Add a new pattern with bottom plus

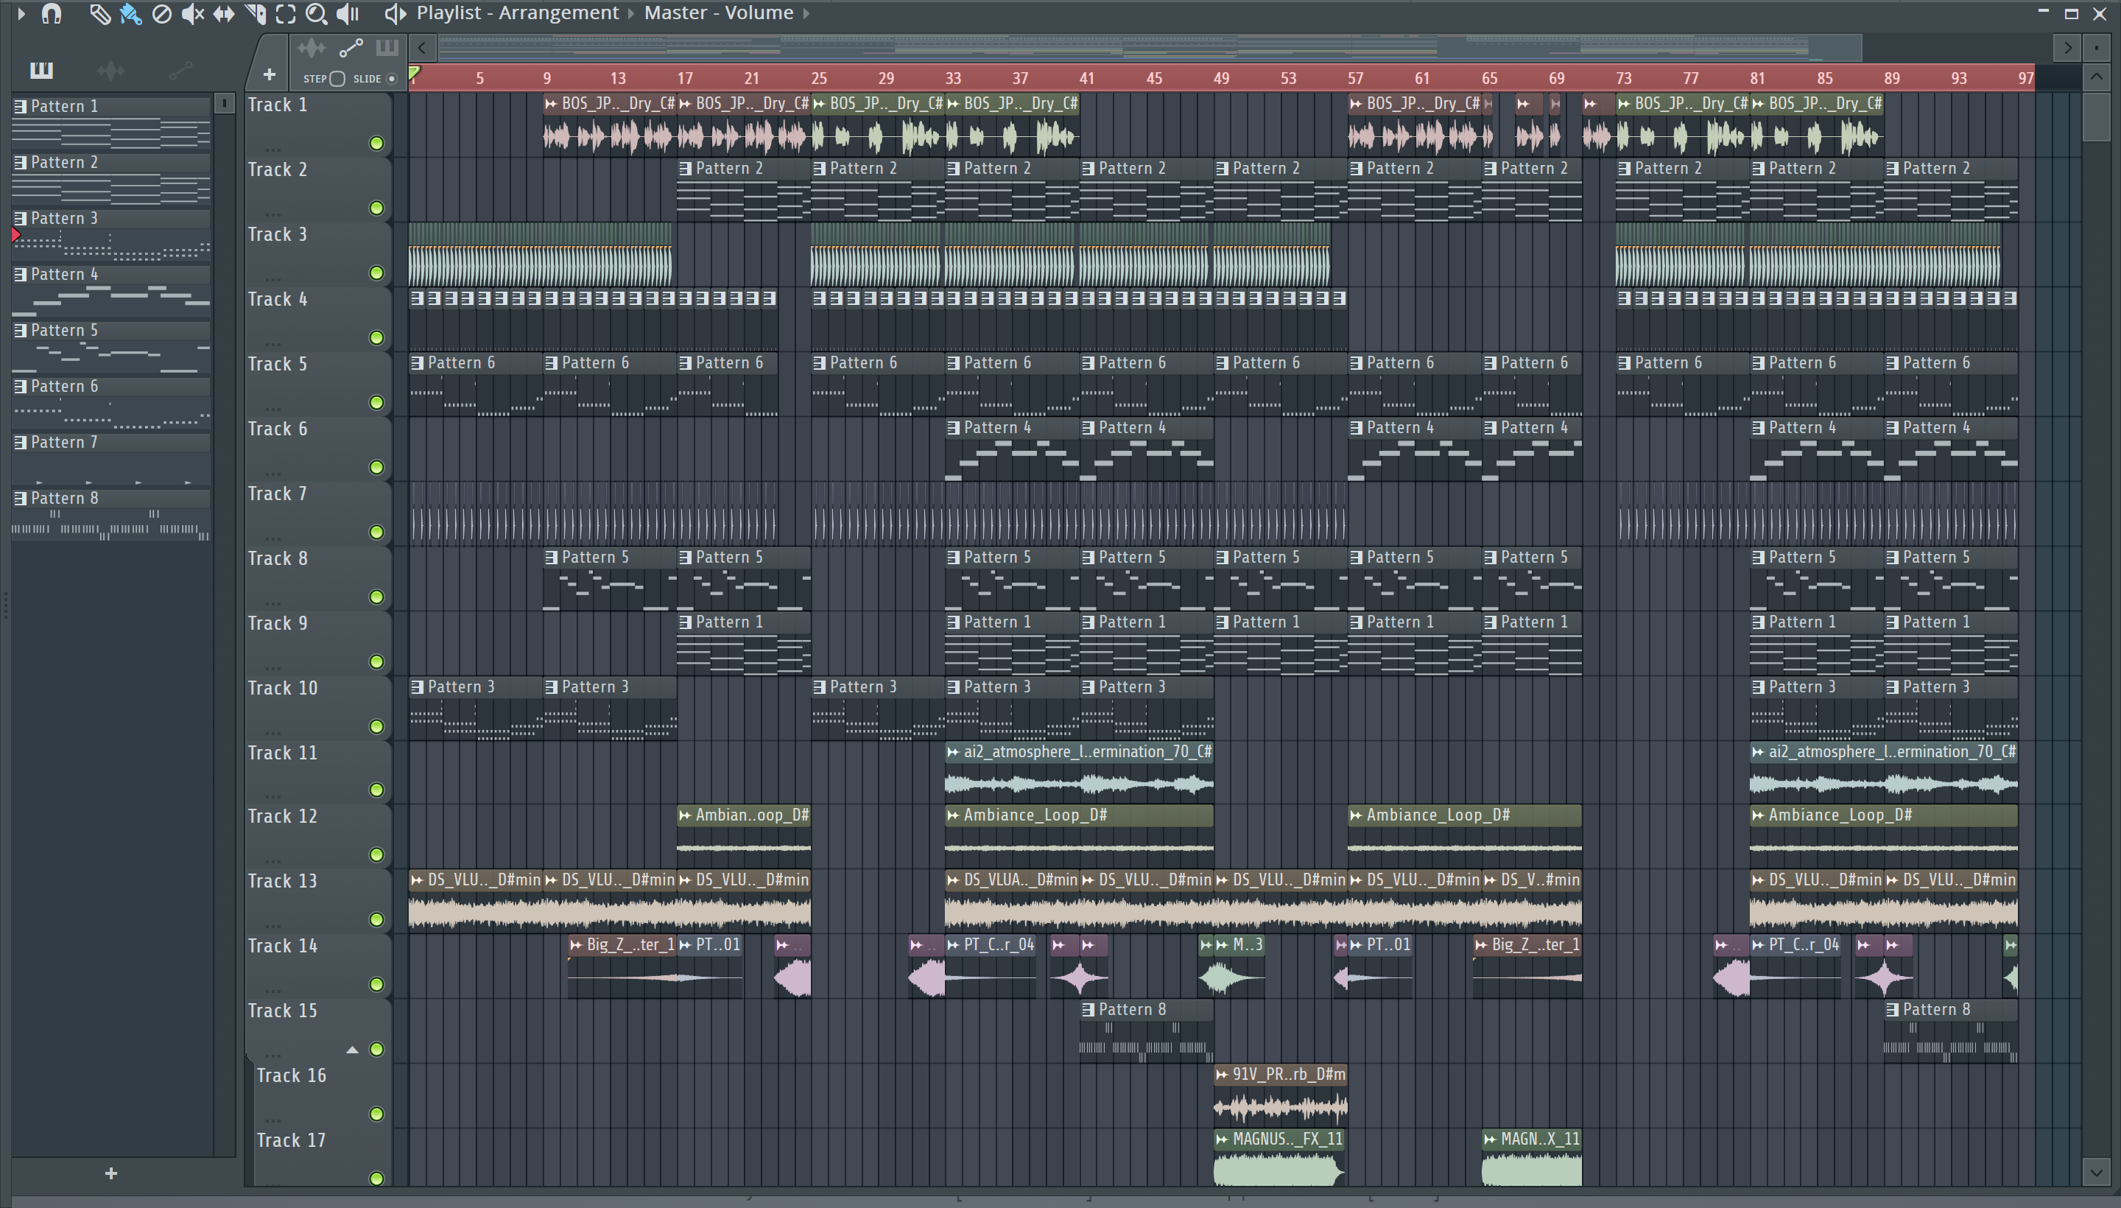111,1173
